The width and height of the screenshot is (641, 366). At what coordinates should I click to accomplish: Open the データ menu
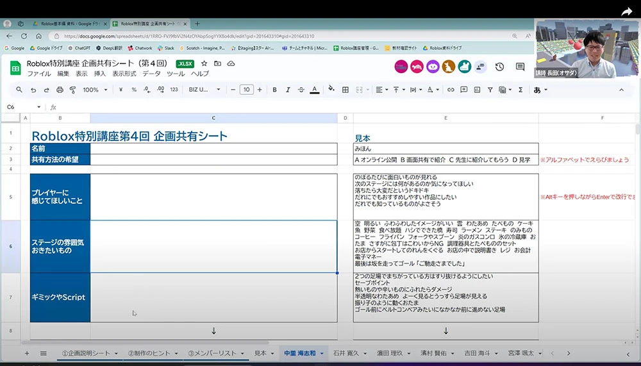[x=151, y=74]
